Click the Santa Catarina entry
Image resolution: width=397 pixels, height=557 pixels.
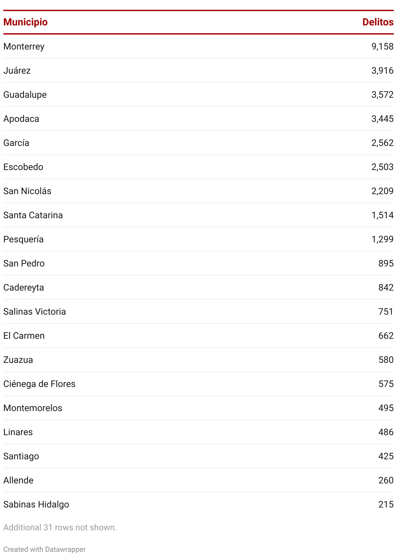coord(33,215)
